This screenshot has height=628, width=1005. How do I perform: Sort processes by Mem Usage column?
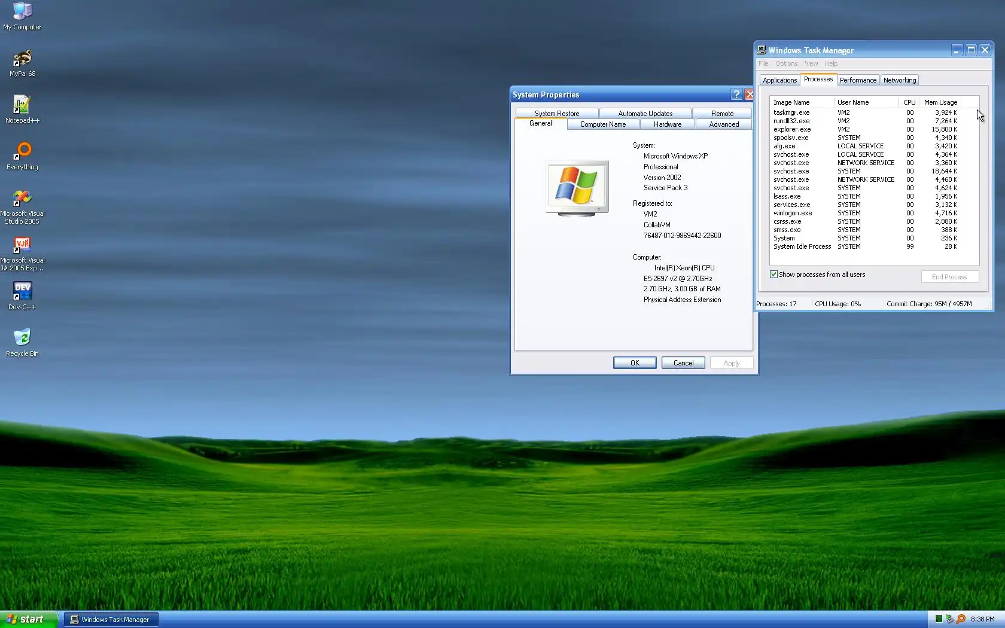pyautogui.click(x=940, y=102)
